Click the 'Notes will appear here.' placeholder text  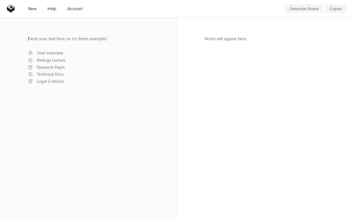(x=226, y=39)
